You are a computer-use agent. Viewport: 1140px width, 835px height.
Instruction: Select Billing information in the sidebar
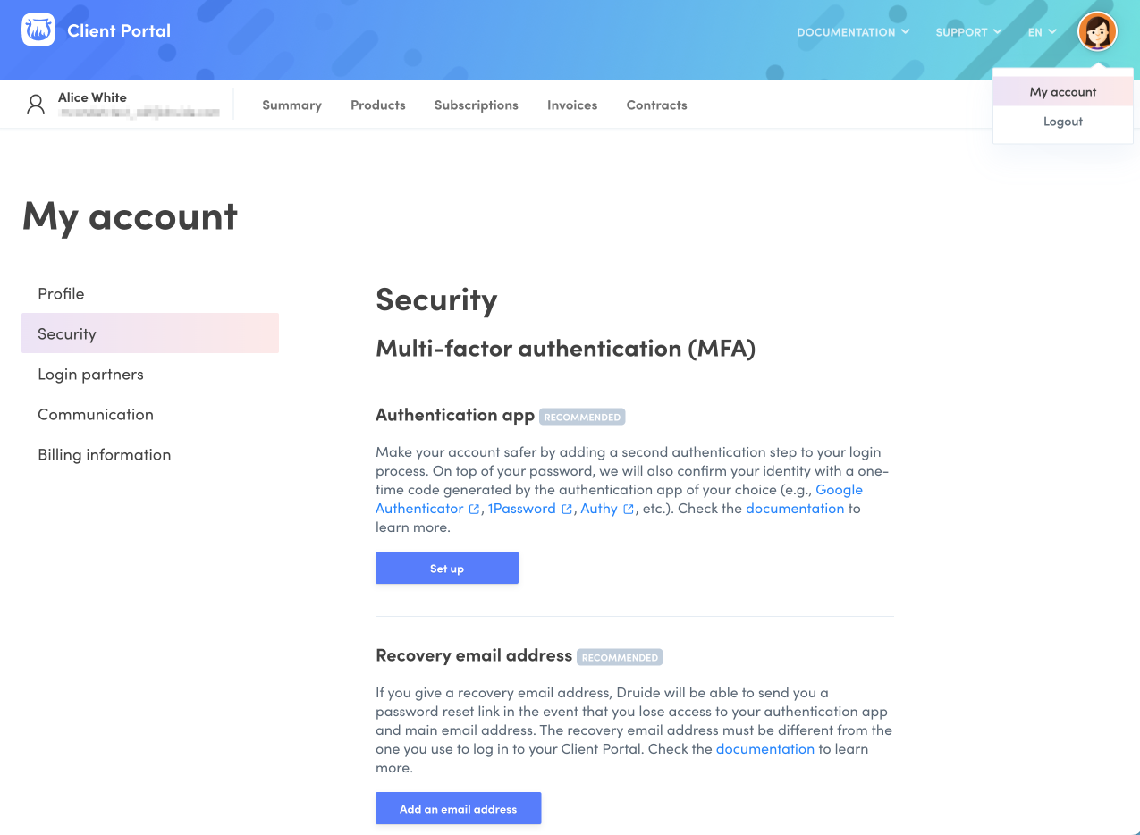104,455
